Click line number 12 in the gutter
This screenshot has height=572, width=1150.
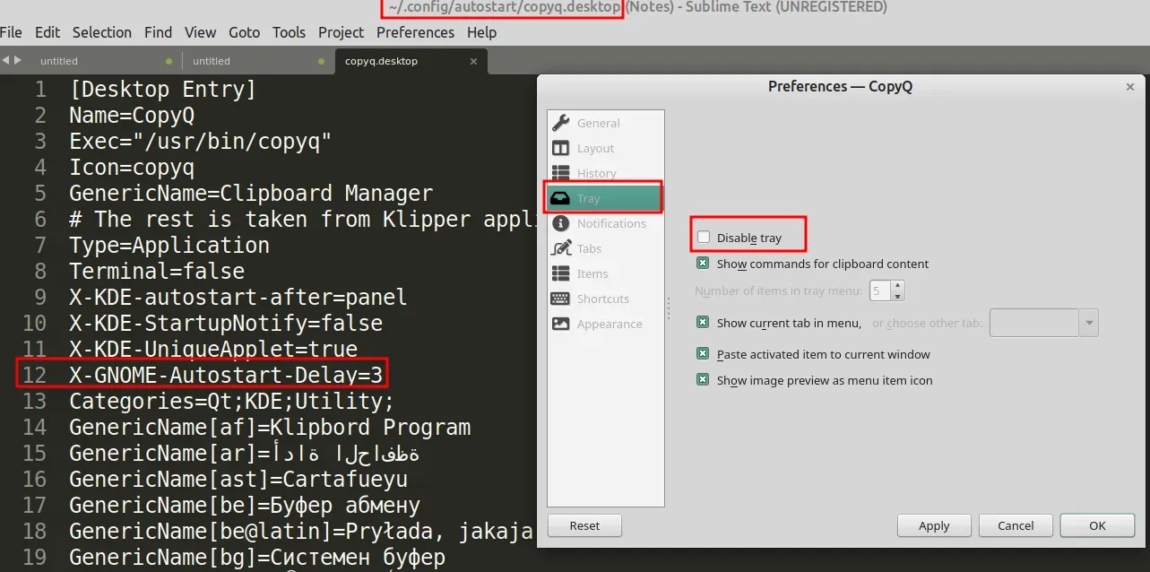coord(34,375)
